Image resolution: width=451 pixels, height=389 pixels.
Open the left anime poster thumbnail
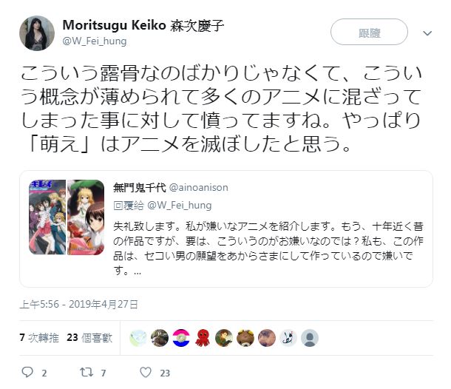47,217
